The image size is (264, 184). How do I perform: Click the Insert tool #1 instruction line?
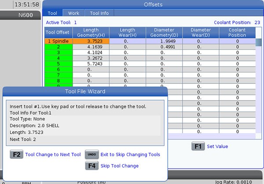[78, 106]
